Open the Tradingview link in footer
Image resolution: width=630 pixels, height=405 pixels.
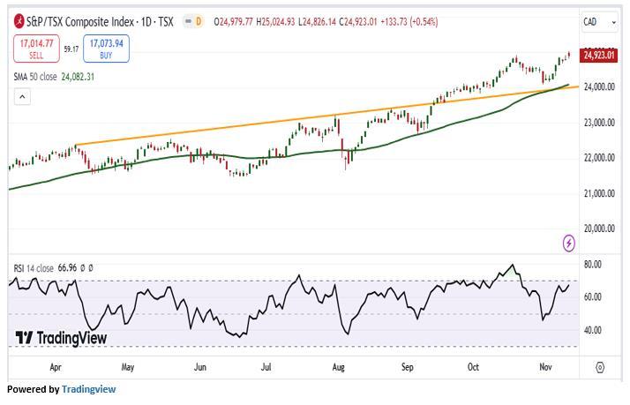click(88, 389)
